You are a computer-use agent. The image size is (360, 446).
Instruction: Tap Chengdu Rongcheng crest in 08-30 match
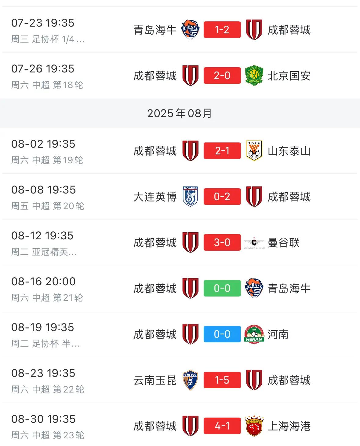click(x=191, y=426)
